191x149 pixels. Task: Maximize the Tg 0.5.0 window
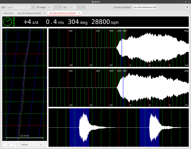[186, 2]
